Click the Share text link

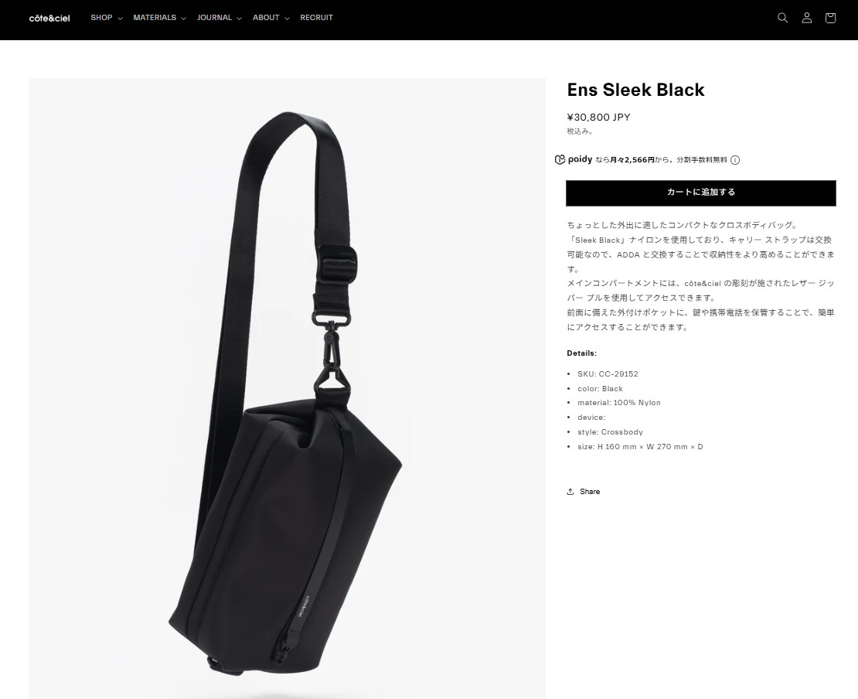pyautogui.click(x=590, y=492)
